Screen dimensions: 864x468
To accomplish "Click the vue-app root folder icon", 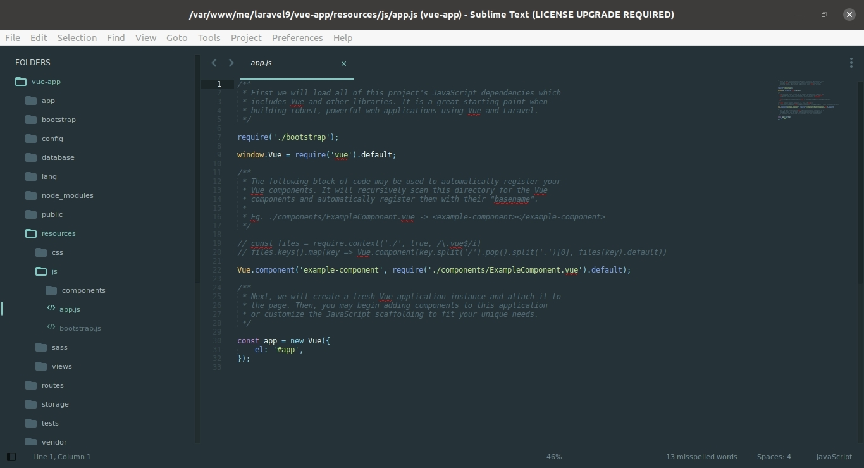I will [x=21, y=82].
